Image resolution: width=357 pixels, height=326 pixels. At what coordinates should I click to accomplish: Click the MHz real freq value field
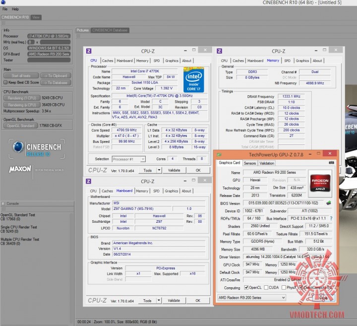[31, 42]
